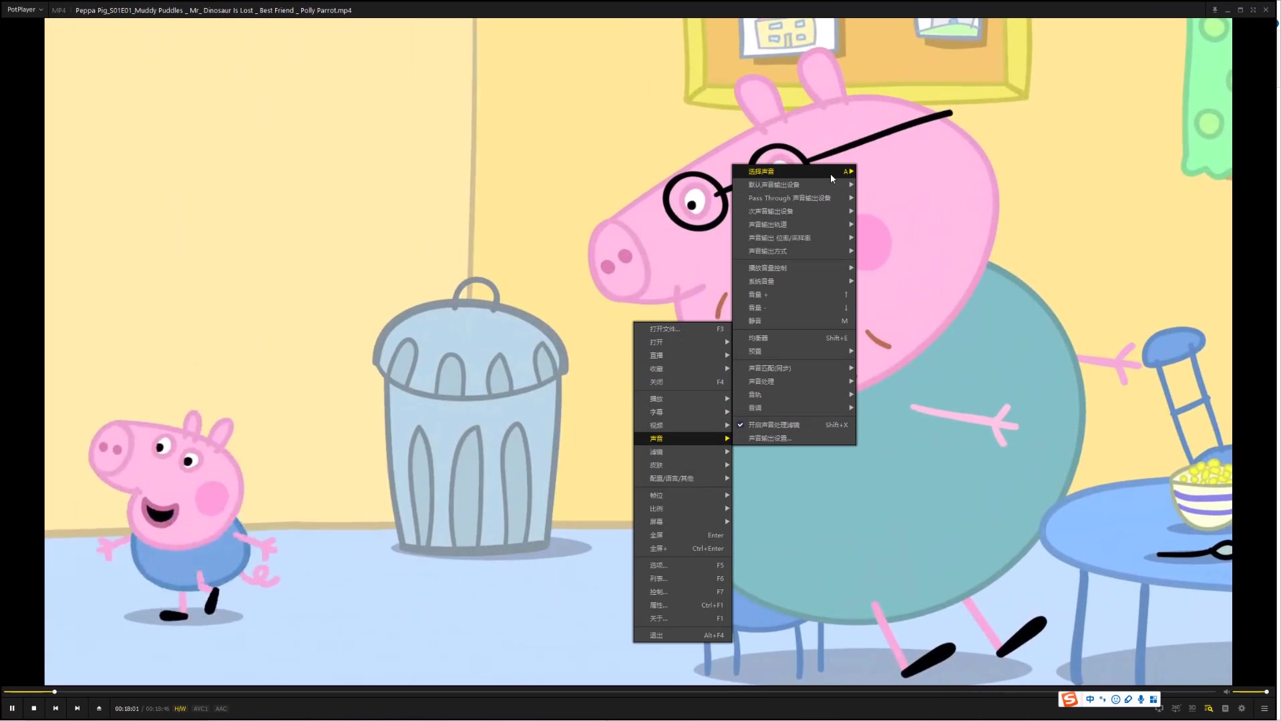1281x721 pixels.
Task: Expand 声音输出轨道 submenu
Action: tap(794, 225)
